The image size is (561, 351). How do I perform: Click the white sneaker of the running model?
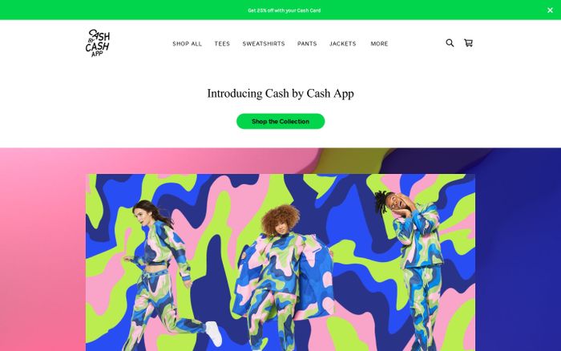pos(214,333)
